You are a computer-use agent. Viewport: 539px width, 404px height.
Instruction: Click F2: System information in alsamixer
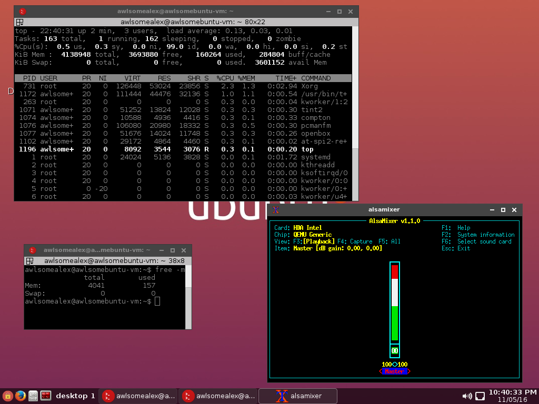click(478, 235)
